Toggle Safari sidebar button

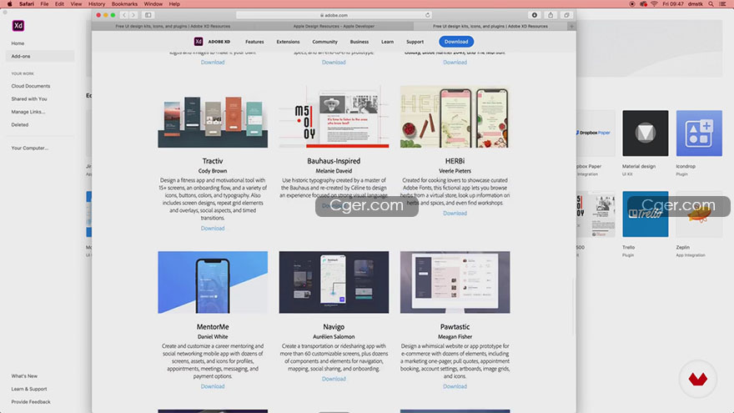coord(148,15)
